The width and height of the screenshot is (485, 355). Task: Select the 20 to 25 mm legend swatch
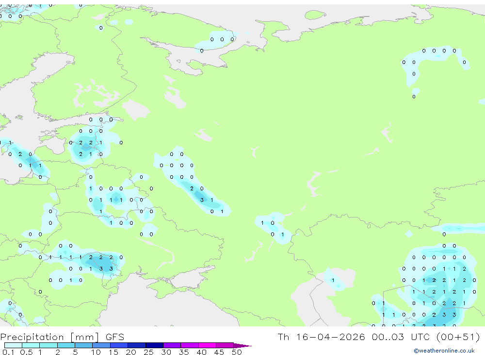click(x=137, y=345)
